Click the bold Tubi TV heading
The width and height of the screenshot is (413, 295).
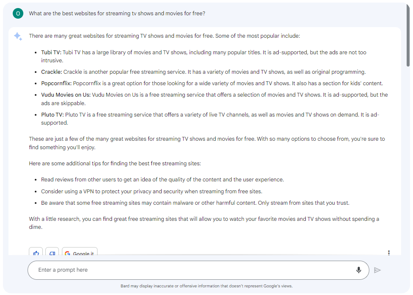[x=51, y=53]
